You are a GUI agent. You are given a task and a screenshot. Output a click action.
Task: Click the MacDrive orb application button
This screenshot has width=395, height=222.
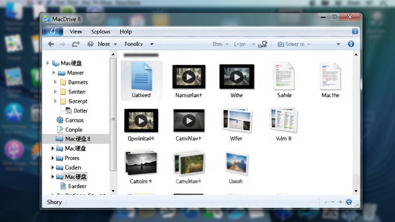[x=53, y=32]
